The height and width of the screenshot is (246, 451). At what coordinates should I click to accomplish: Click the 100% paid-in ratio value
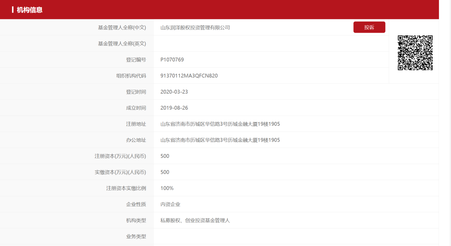(x=167, y=188)
